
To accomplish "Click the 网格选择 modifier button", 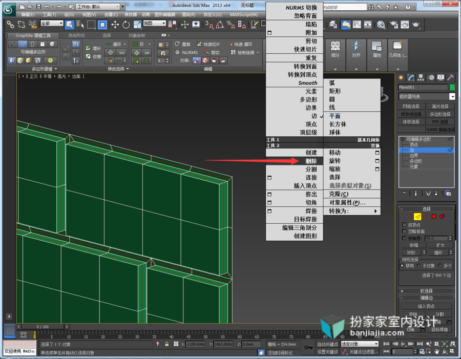I will (411, 106).
